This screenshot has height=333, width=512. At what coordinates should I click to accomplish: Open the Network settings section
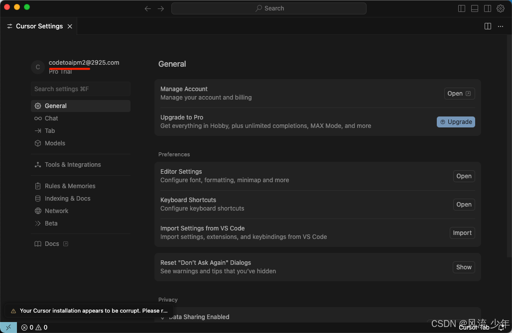click(x=81, y=211)
